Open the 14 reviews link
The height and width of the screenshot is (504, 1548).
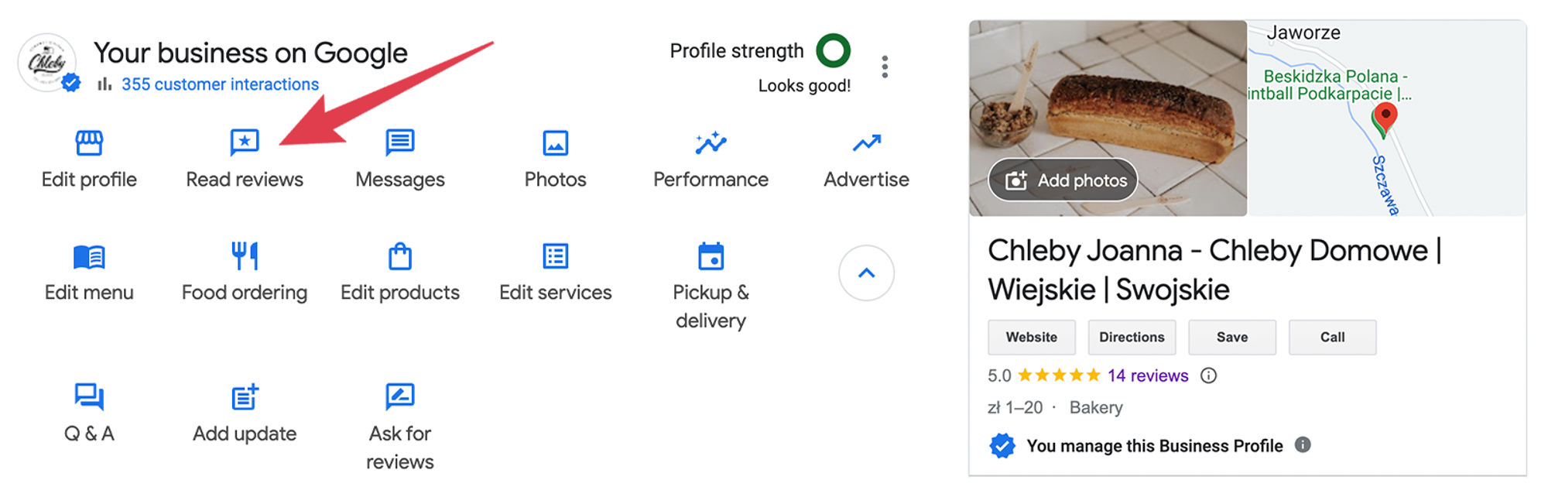[1147, 376]
